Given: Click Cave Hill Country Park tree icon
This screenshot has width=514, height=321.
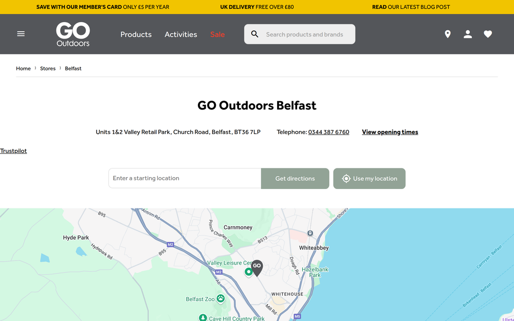Looking at the screenshot, I should [x=203, y=318].
